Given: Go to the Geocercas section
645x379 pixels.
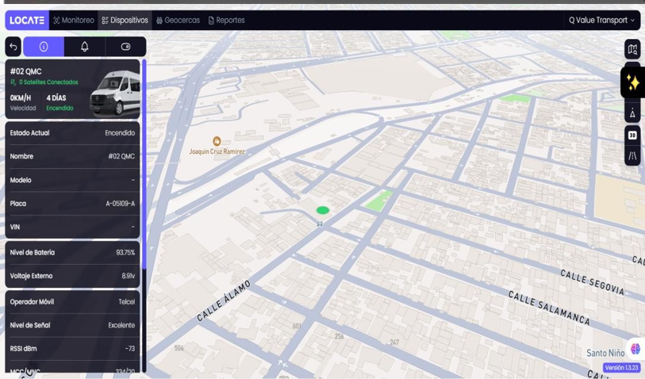Looking at the screenshot, I should (178, 20).
